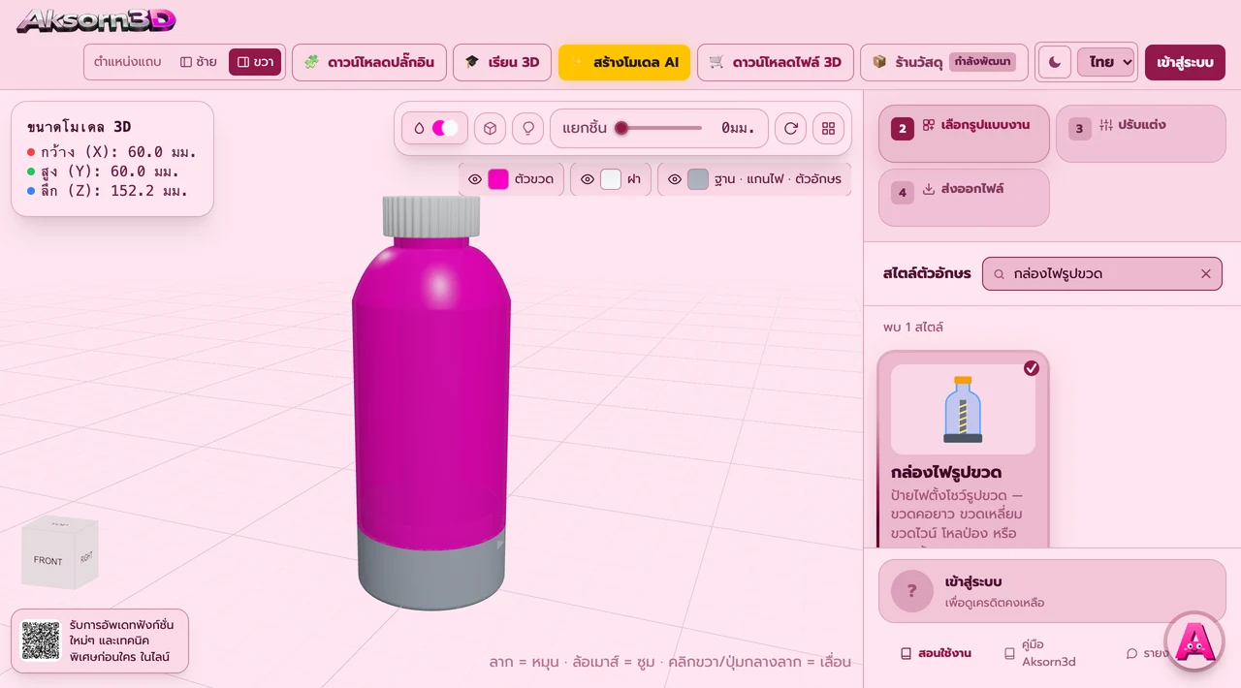
Task: Click the package box icon
Action: coord(879,62)
